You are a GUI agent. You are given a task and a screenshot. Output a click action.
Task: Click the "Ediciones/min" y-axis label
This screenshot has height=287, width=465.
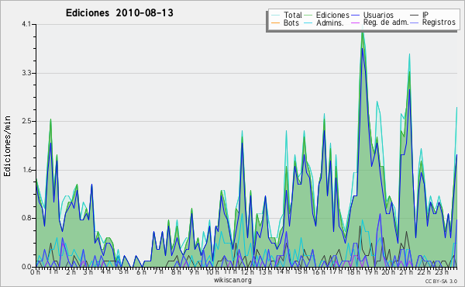(7, 146)
